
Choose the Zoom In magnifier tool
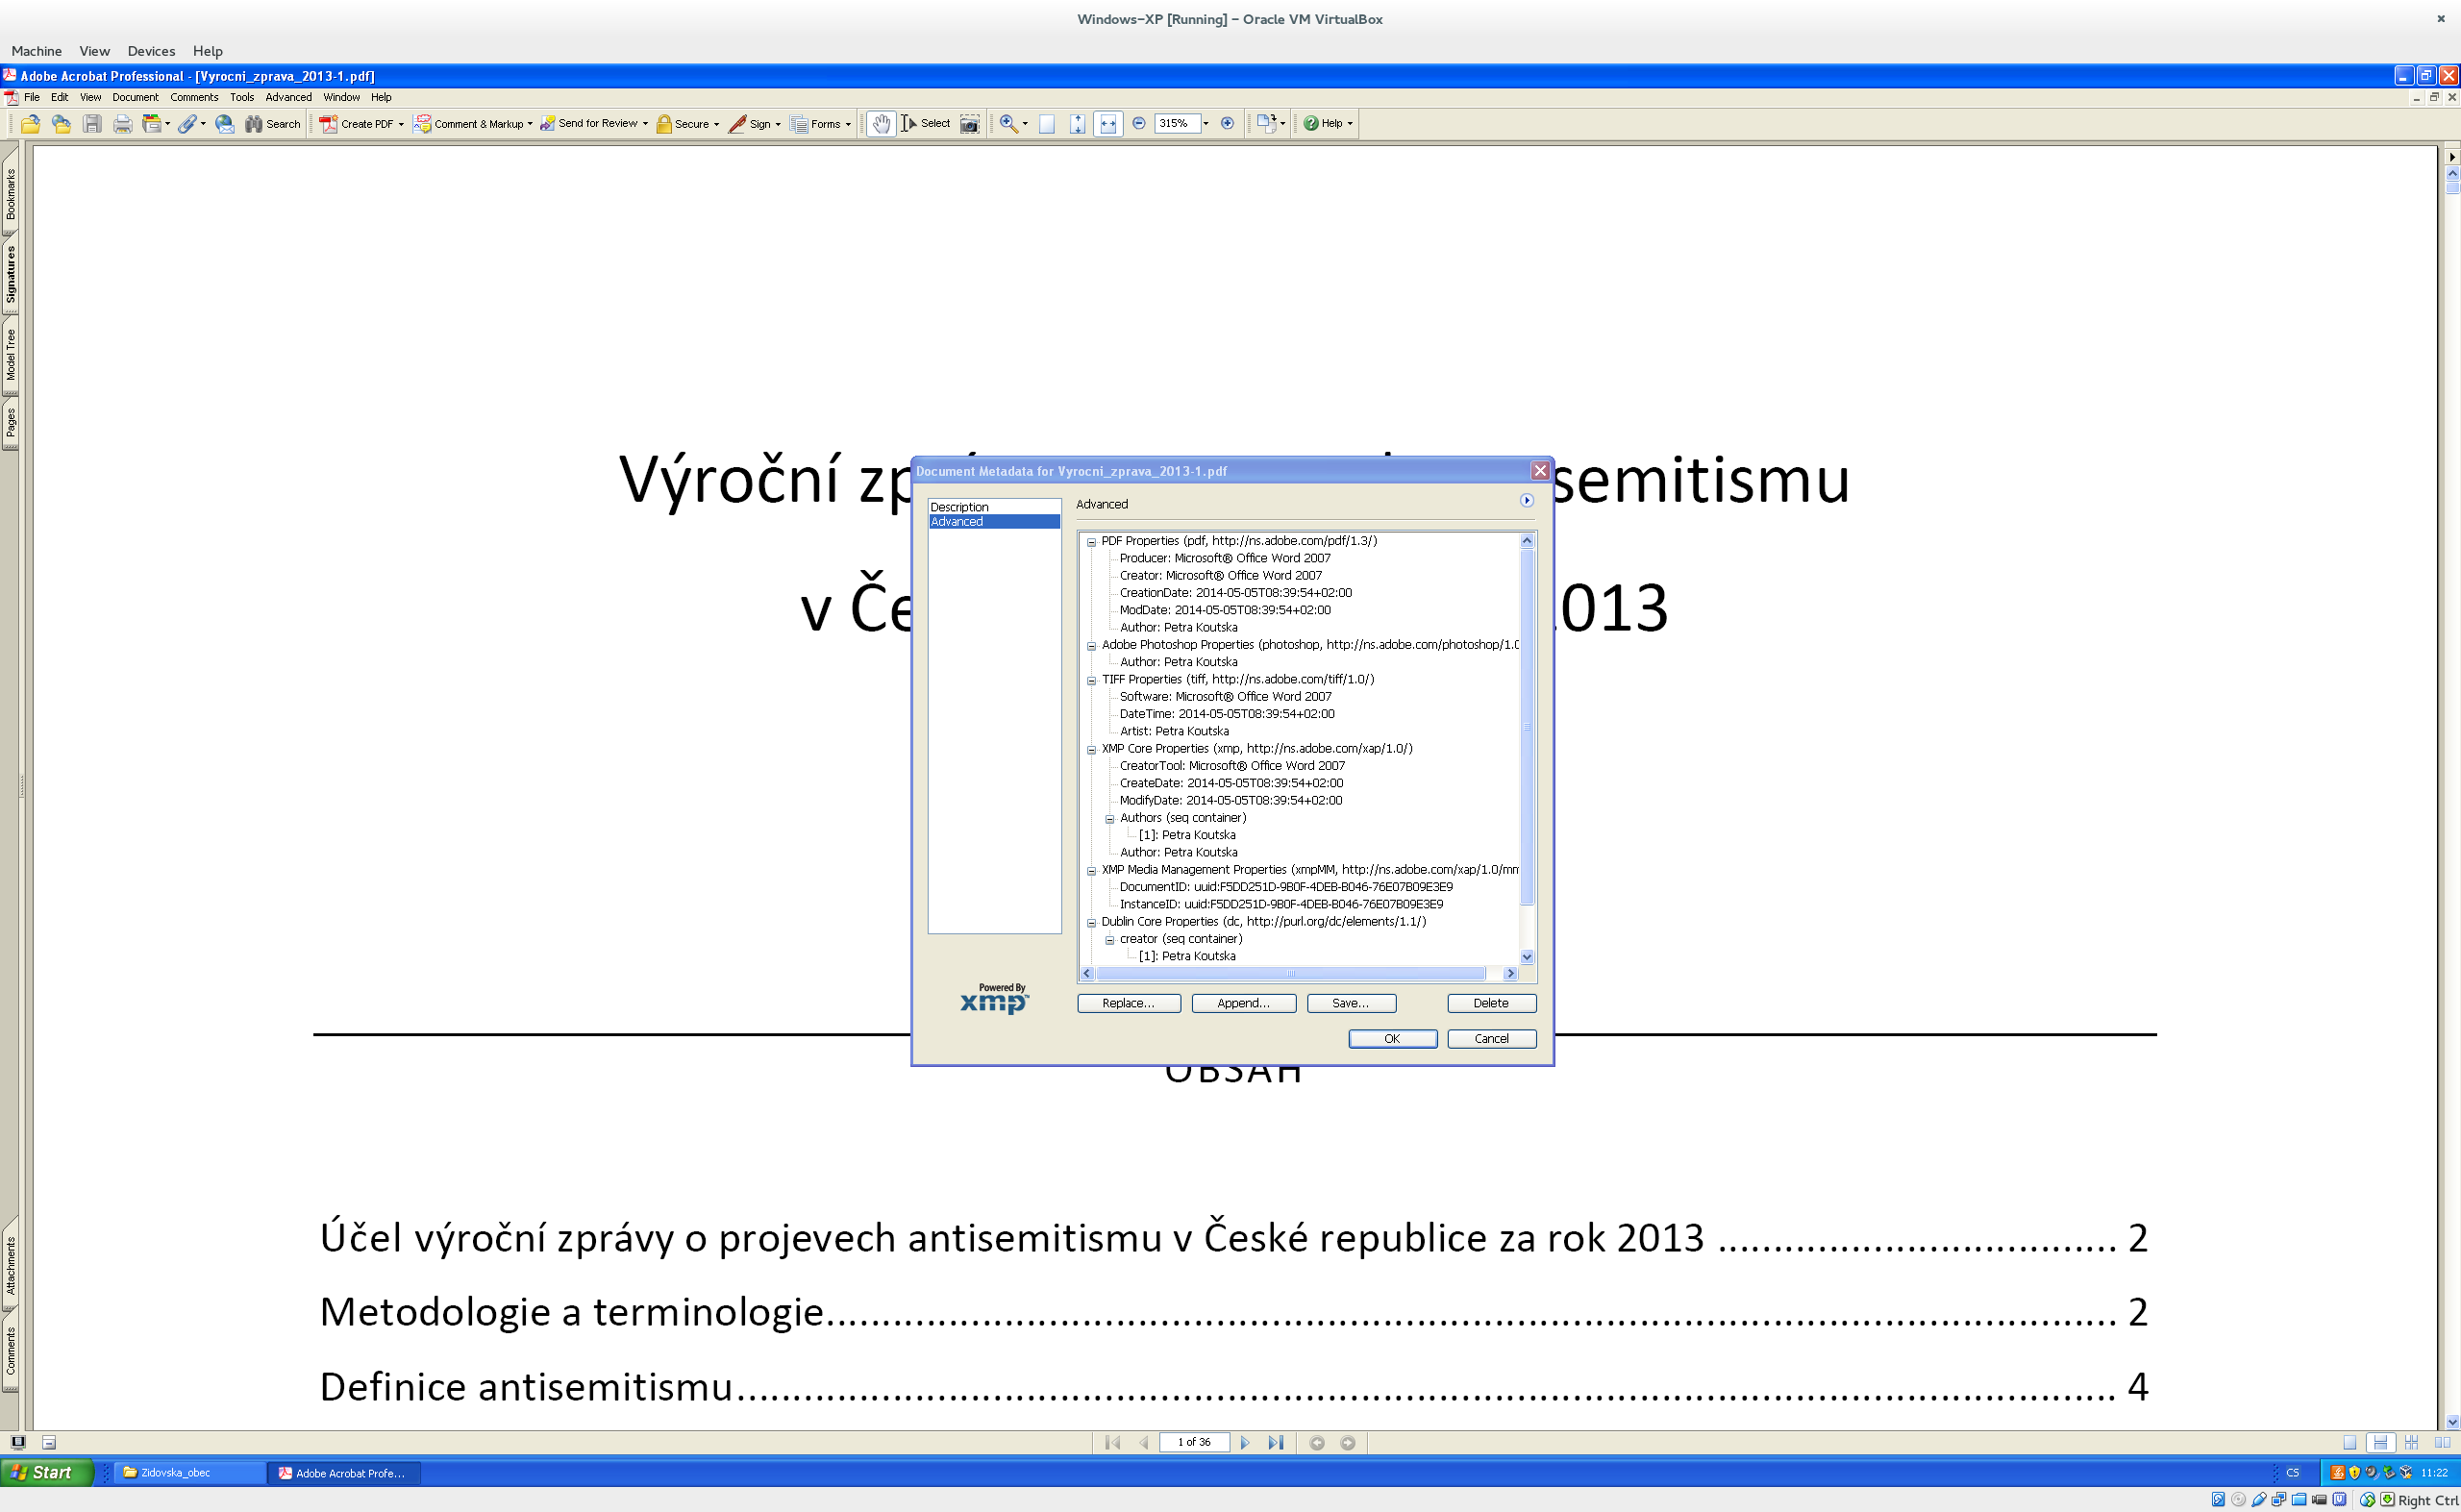click(1009, 124)
